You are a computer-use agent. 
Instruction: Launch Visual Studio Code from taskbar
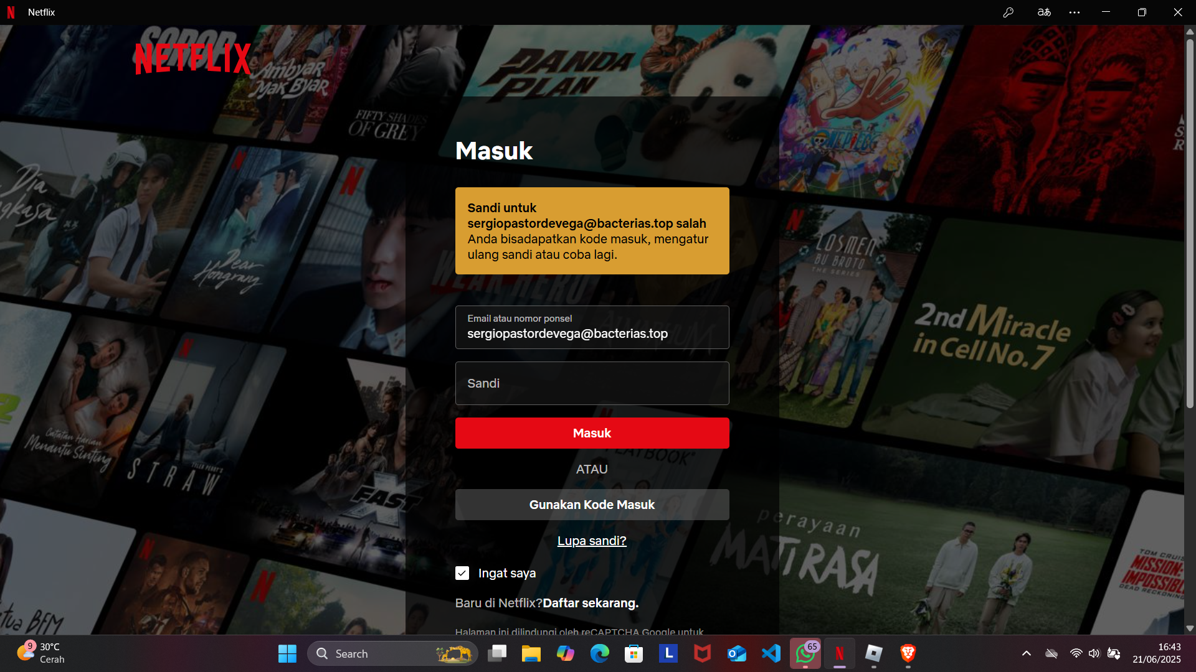tap(771, 653)
